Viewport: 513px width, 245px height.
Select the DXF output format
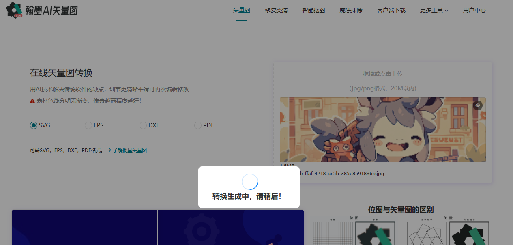point(143,125)
